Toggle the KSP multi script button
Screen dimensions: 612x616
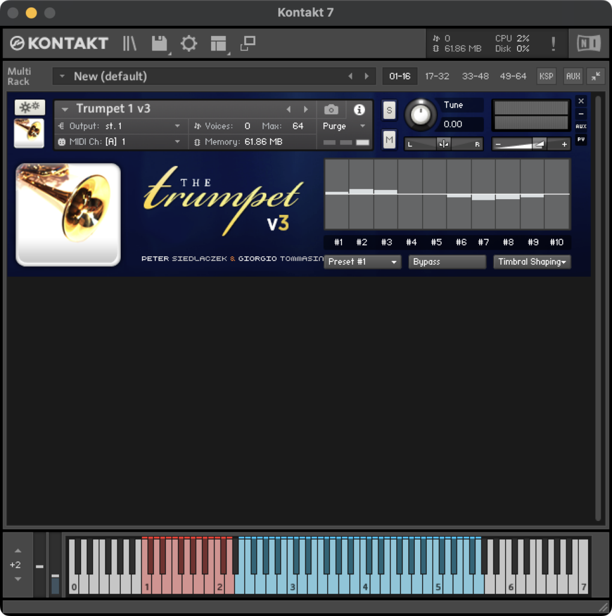tap(546, 76)
